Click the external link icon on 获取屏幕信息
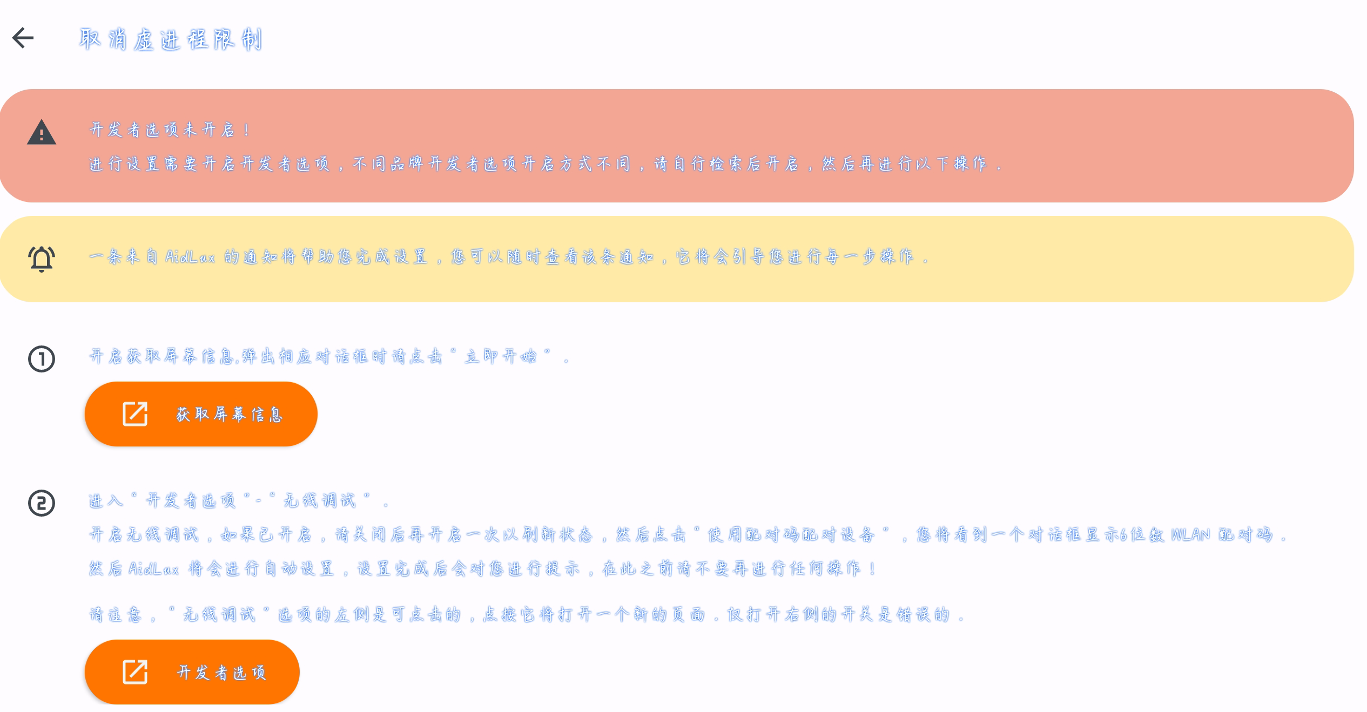The width and height of the screenshot is (1367, 712). (x=133, y=414)
